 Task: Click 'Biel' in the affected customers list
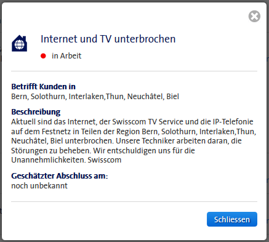(172, 97)
